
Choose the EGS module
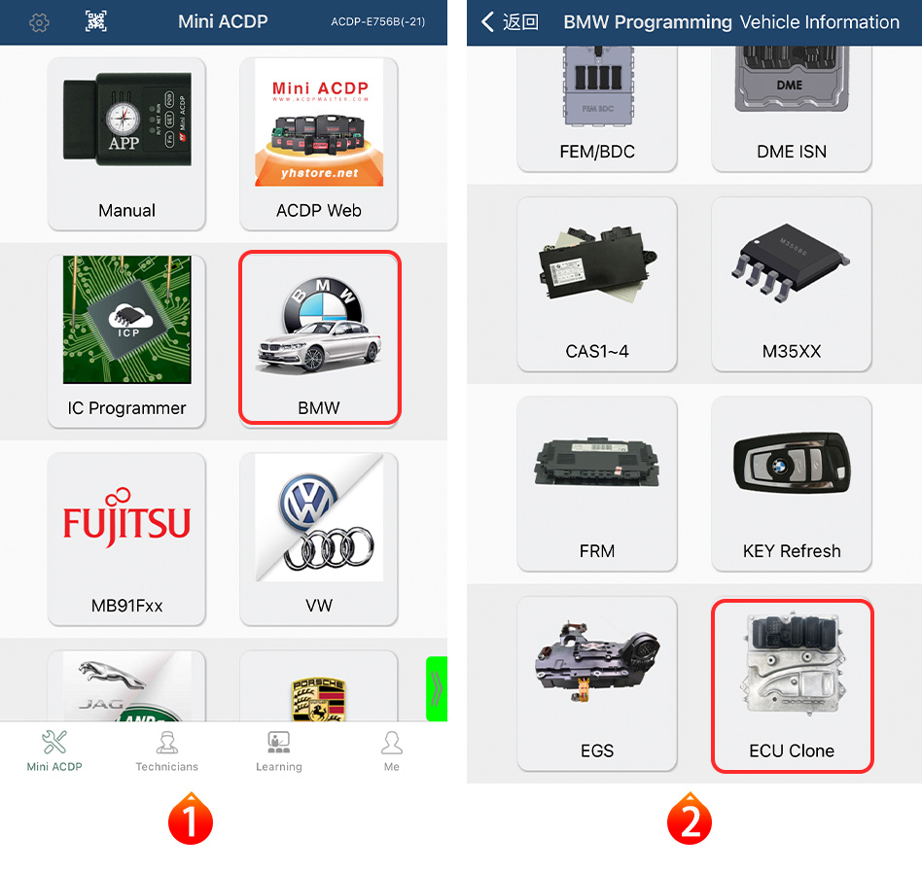click(597, 683)
